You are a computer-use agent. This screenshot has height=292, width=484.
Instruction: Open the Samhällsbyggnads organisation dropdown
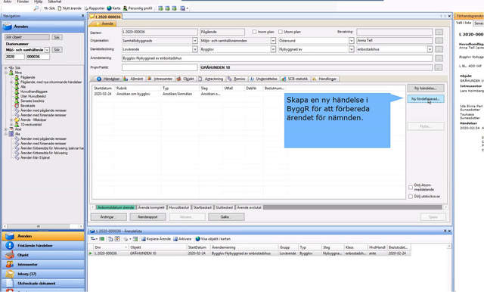[195, 41]
